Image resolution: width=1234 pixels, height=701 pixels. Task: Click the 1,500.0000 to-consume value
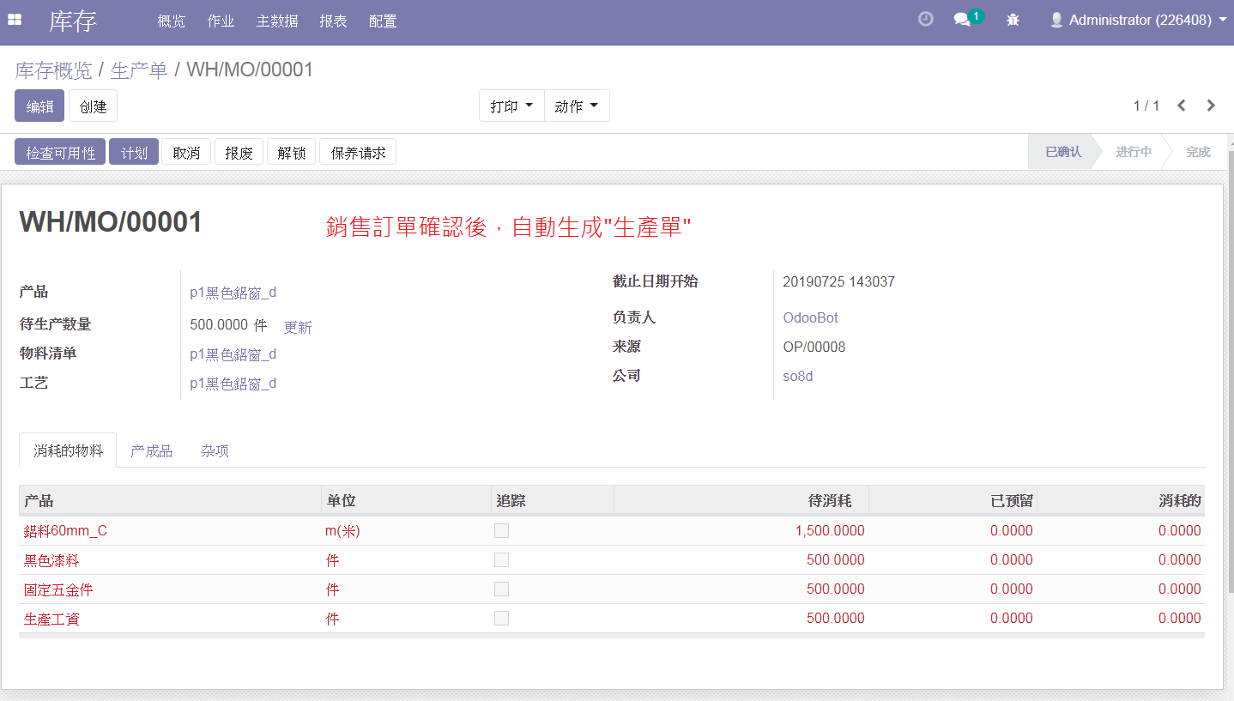[x=830, y=531]
